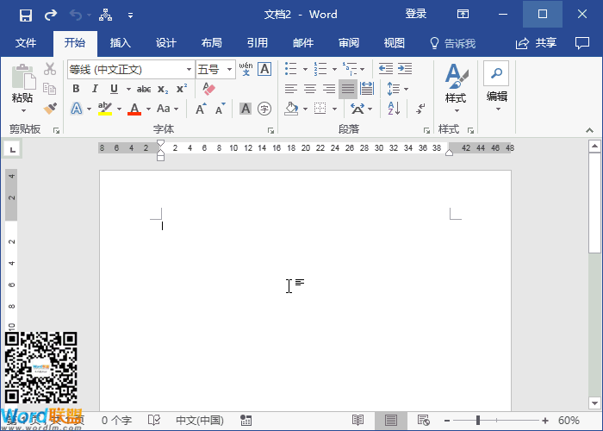
Task: Save the document with the floppy icon
Action: (26, 16)
